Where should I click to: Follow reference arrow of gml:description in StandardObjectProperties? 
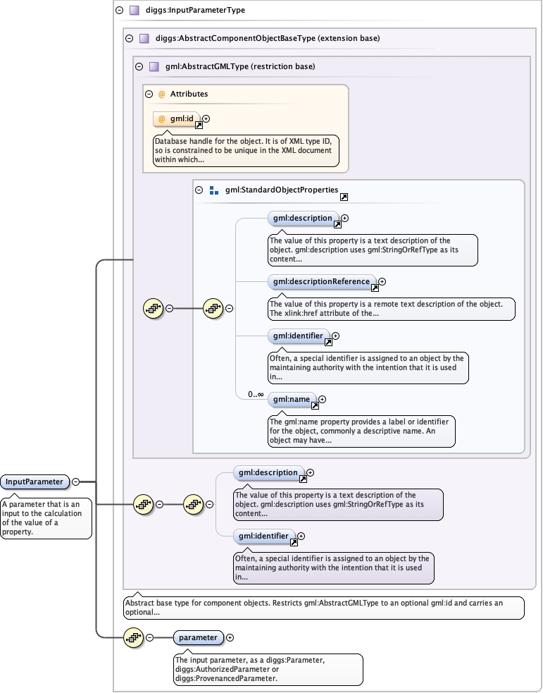(x=337, y=224)
